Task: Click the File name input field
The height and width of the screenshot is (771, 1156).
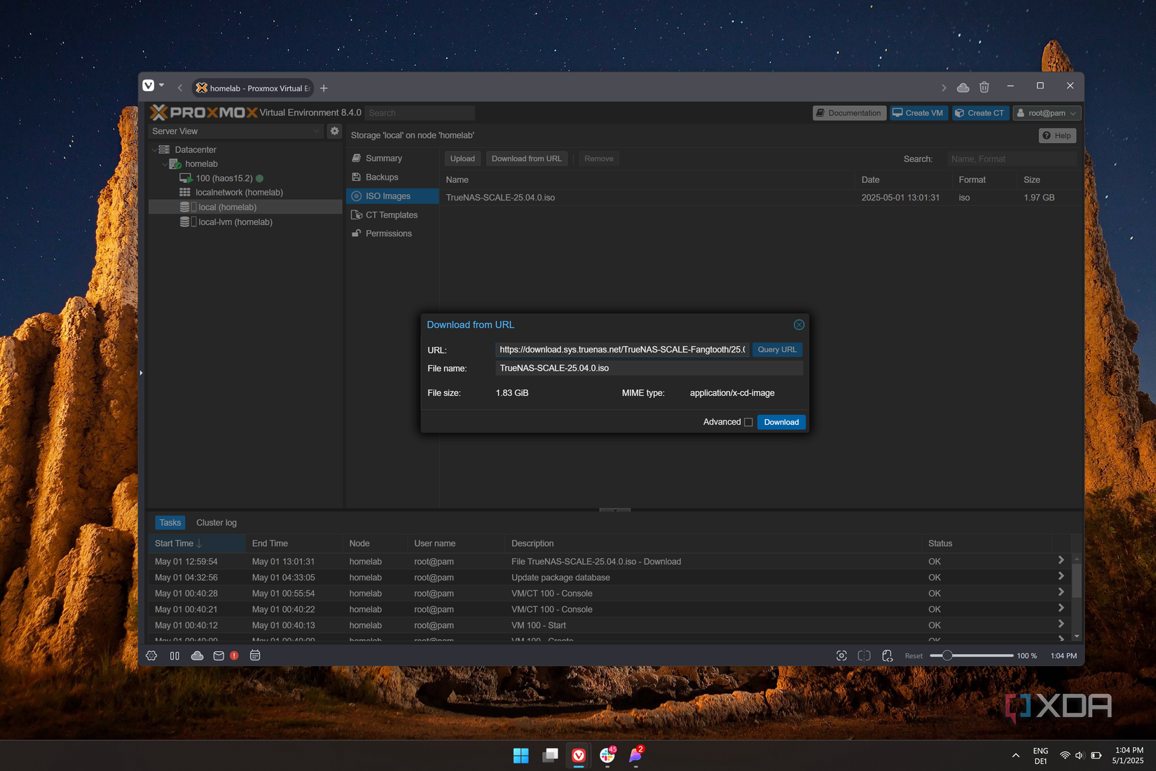Action: pyautogui.click(x=649, y=368)
